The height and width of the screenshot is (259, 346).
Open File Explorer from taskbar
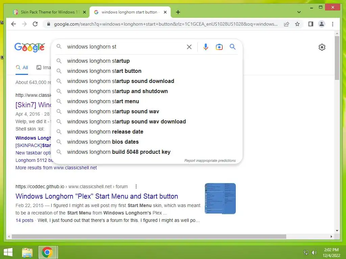point(27,252)
